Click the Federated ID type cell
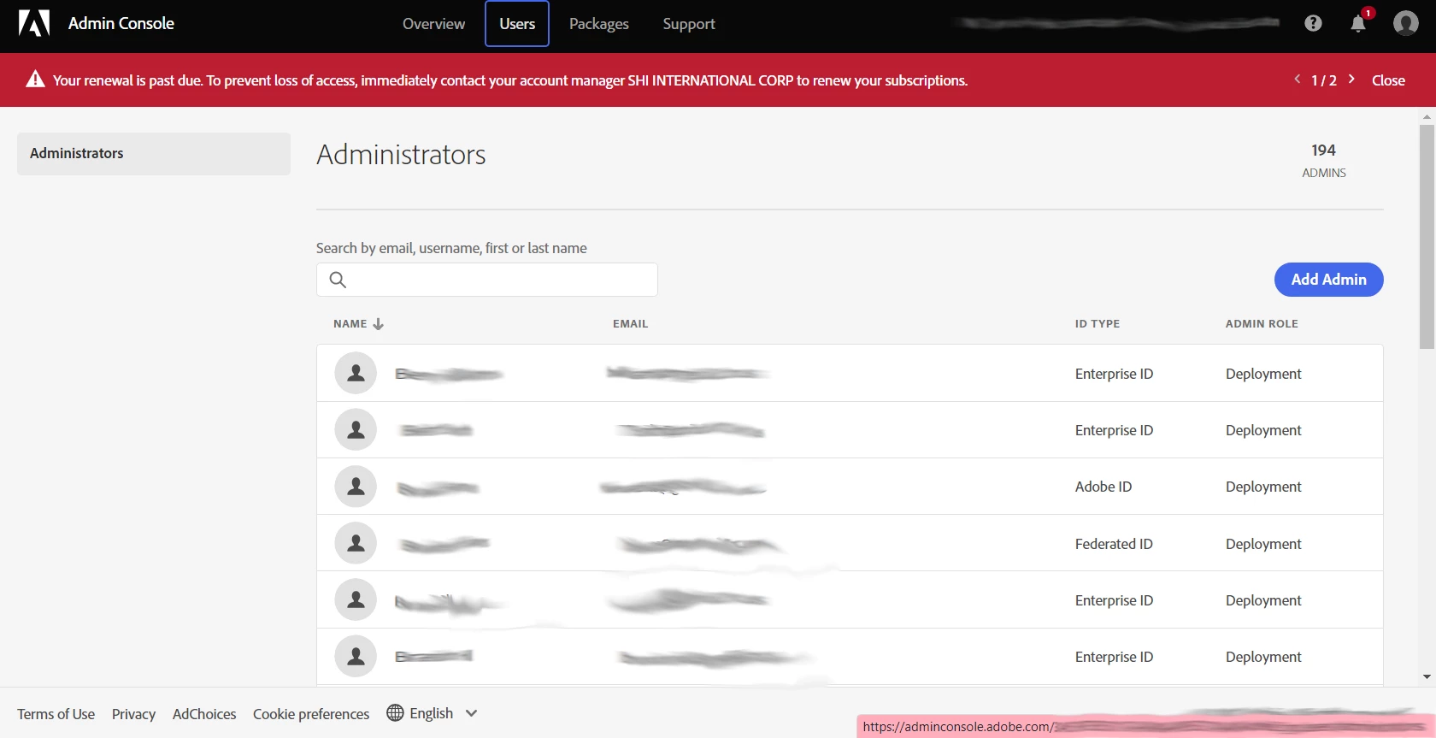 point(1114,544)
